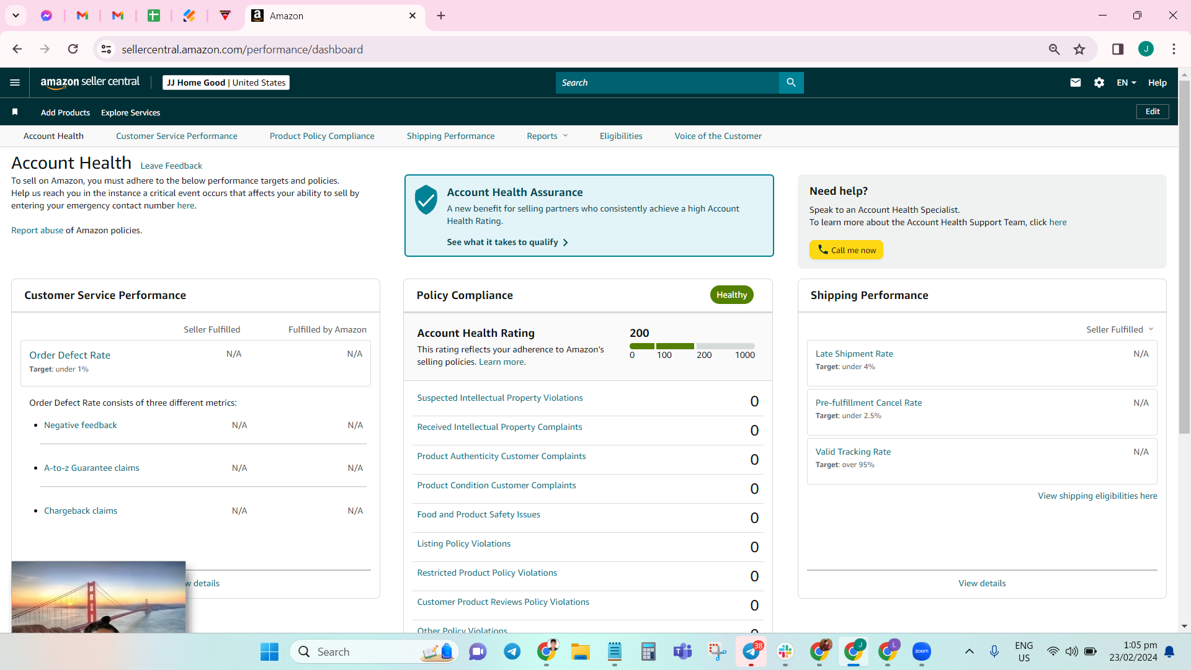The image size is (1191, 670).
Task: Go to the Shipping Performance tab
Action: [451, 136]
